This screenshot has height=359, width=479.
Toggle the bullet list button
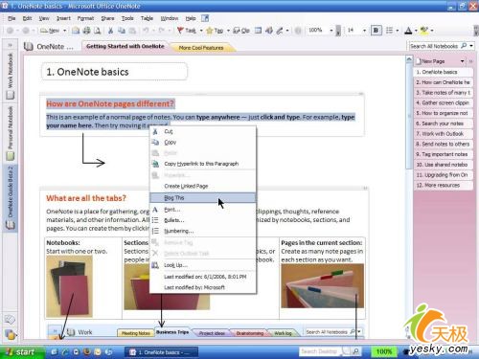pyautogui.click(x=390, y=31)
